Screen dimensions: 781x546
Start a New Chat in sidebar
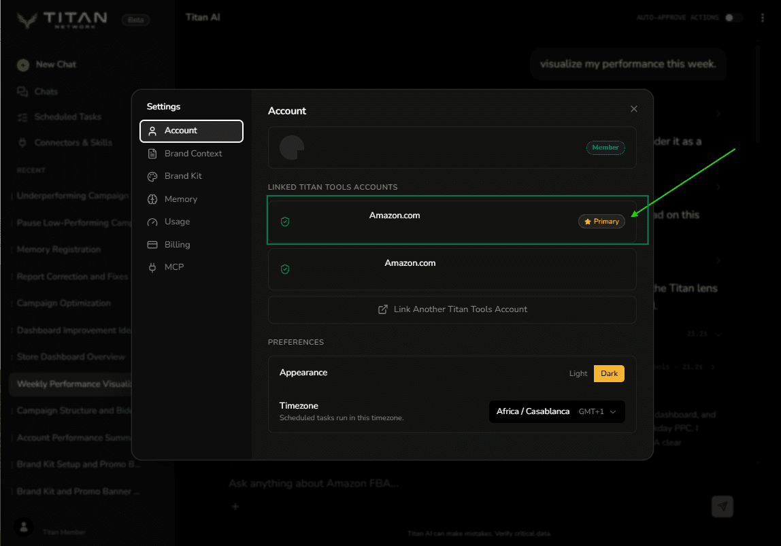55,65
